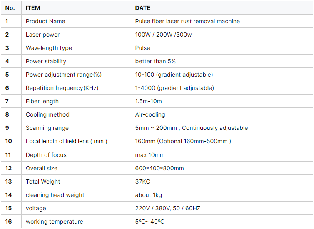Click the "ITEM" column header

click(x=33, y=8)
